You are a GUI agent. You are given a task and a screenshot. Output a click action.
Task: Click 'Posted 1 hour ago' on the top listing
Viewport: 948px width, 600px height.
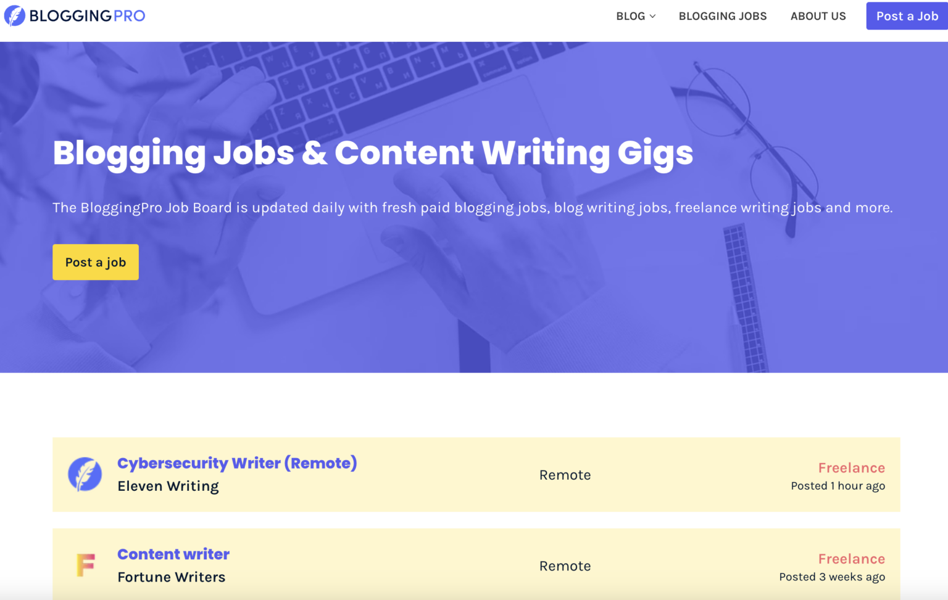click(x=838, y=486)
